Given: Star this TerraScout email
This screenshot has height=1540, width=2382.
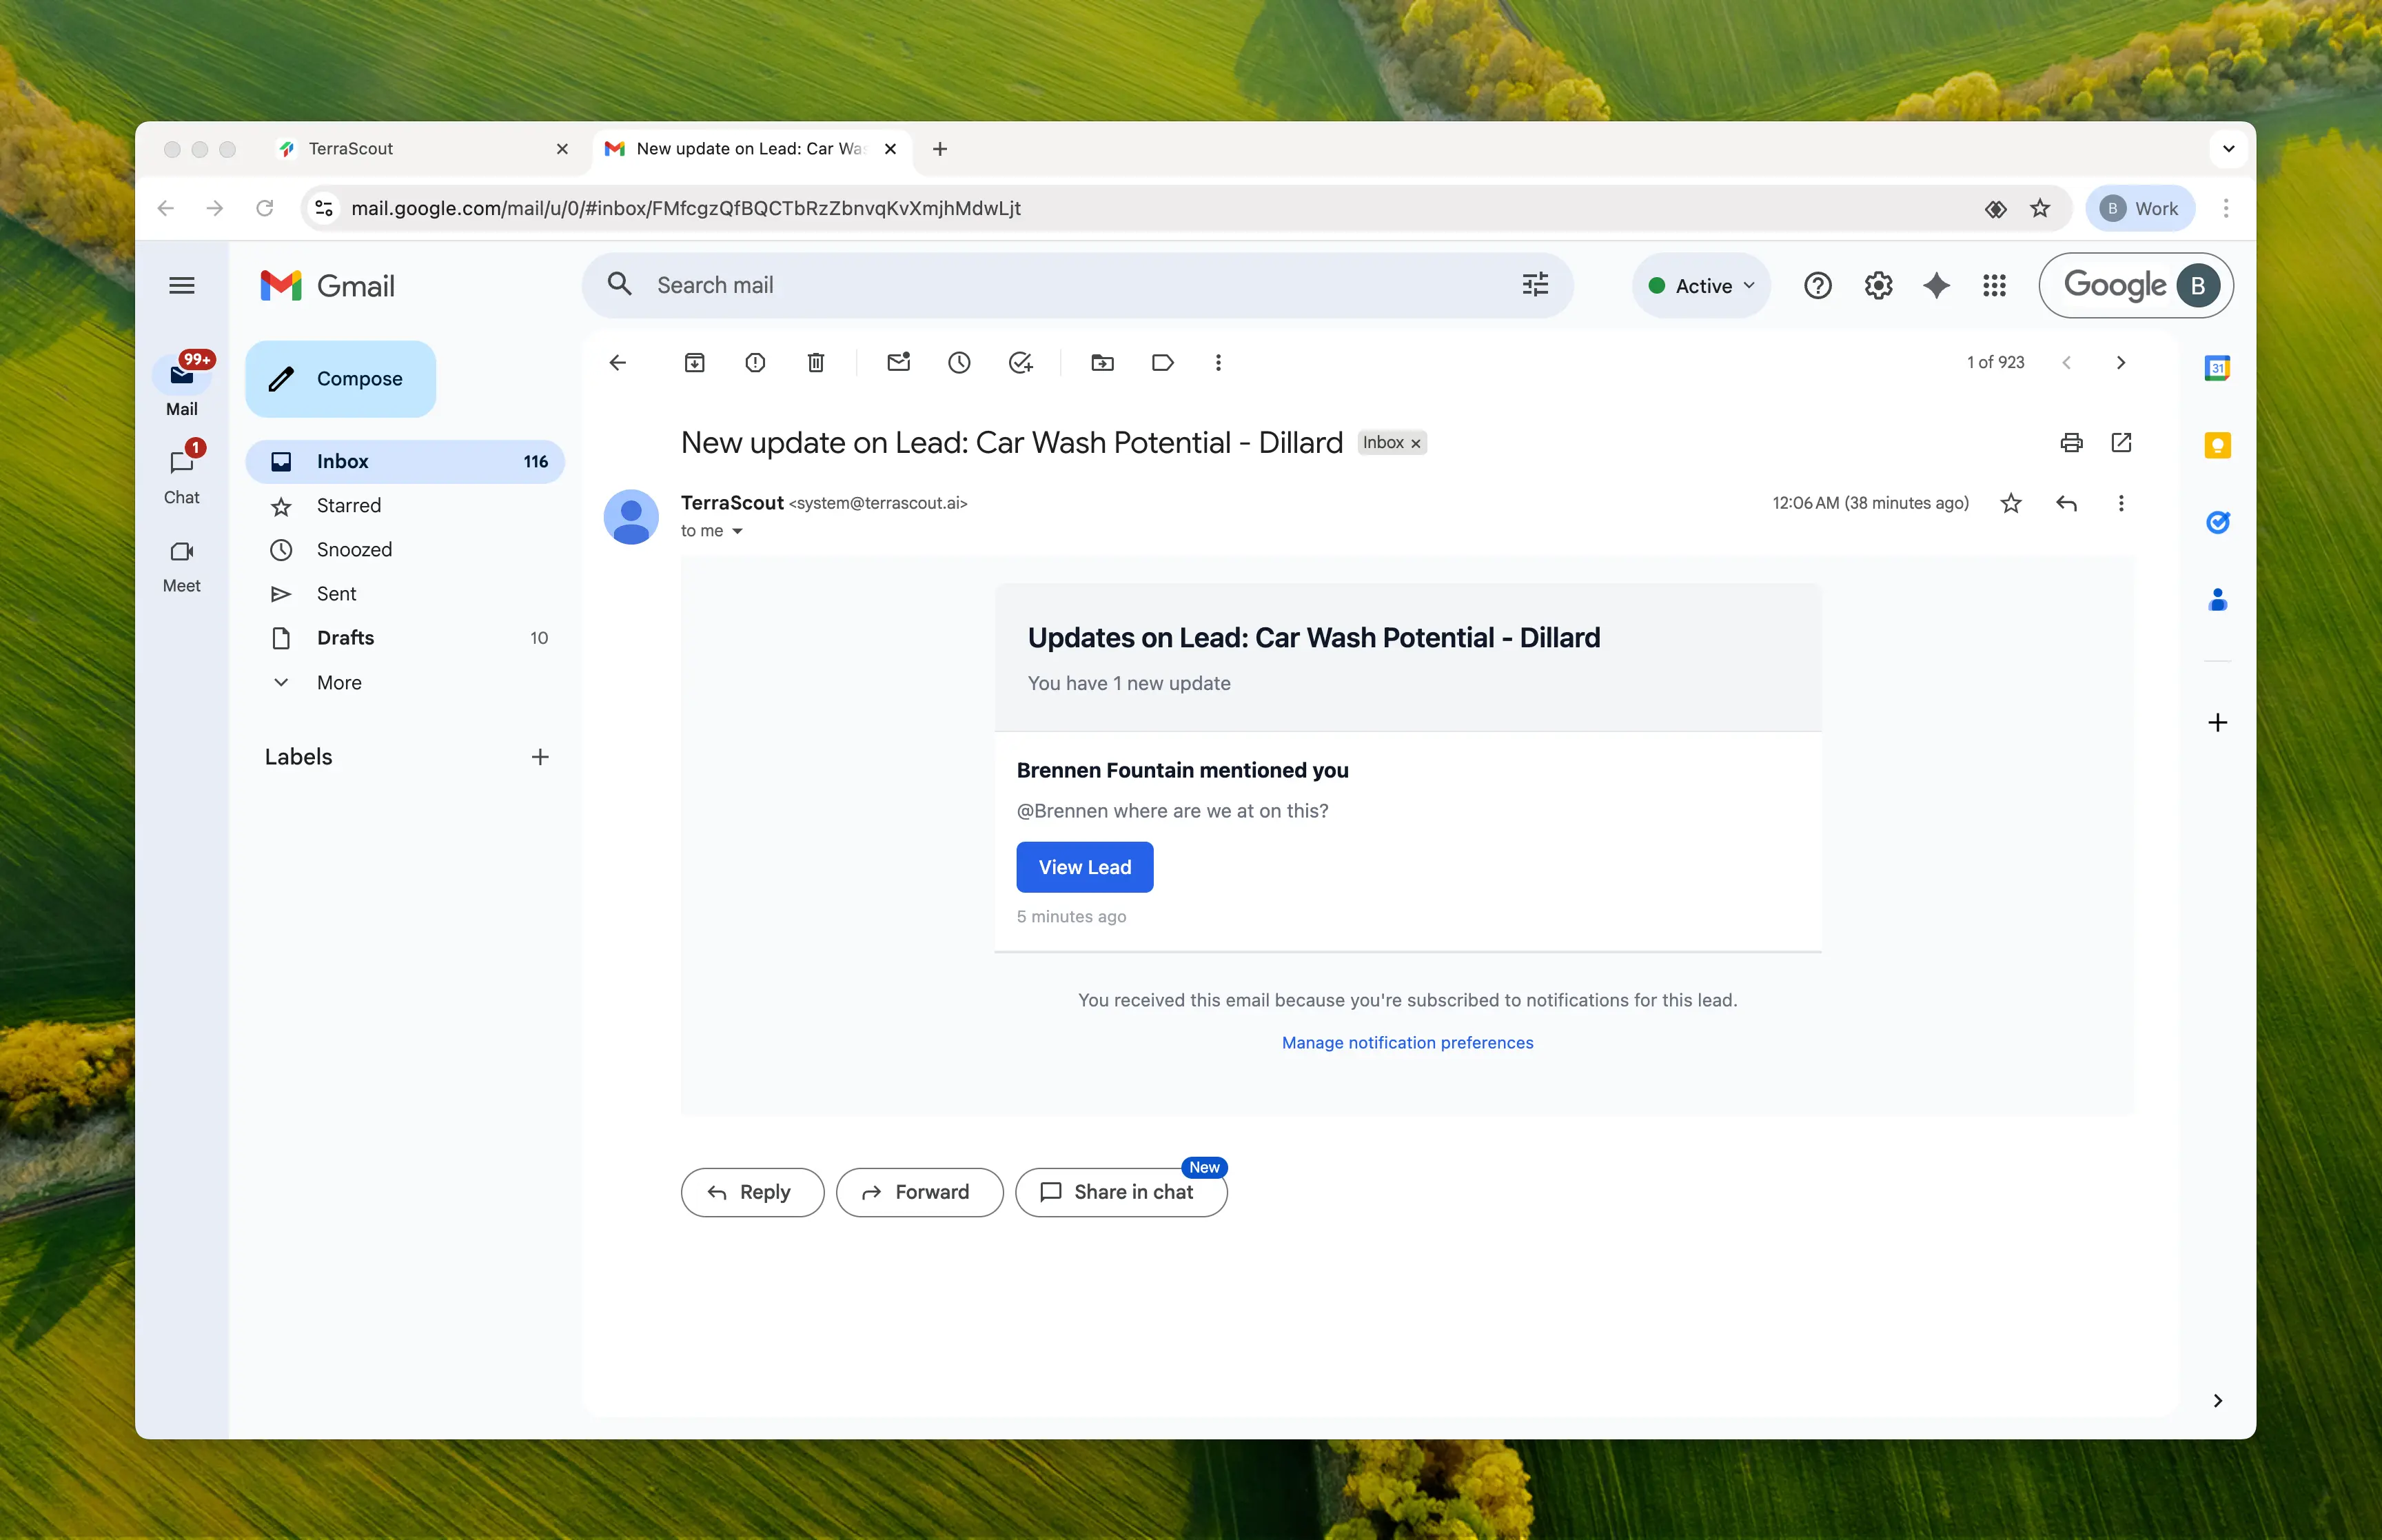Looking at the screenshot, I should (2011, 503).
